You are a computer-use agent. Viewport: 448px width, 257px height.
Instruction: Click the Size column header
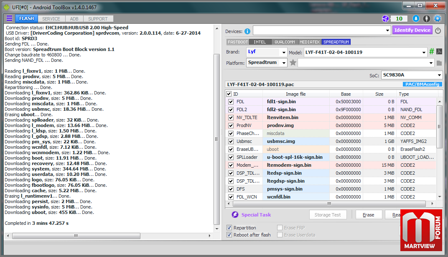379,94
